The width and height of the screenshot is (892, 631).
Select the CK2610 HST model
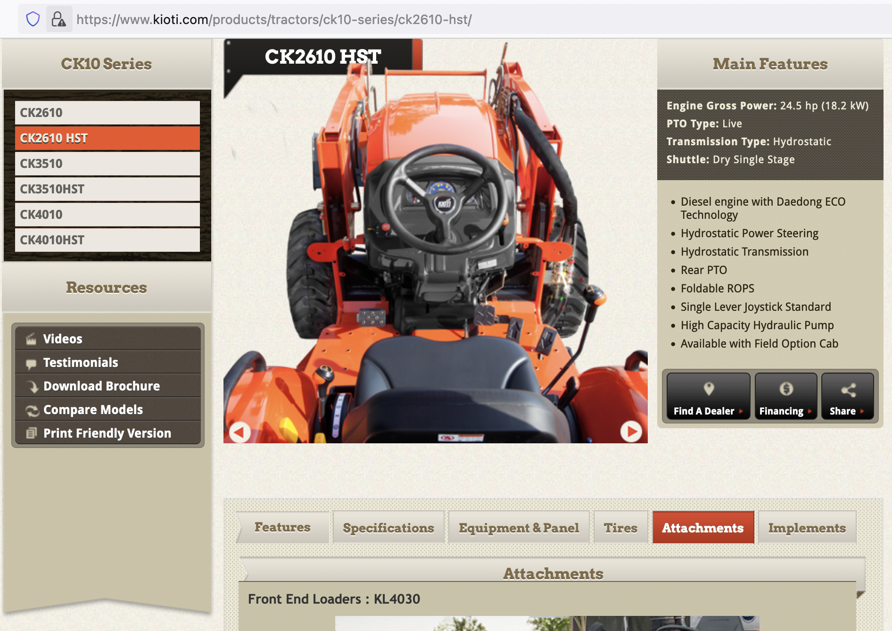[107, 138]
